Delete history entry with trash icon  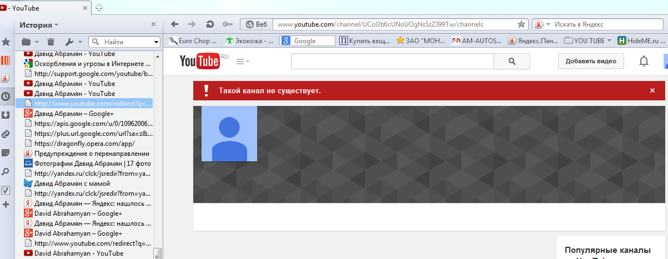pyautogui.click(x=51, y=42)
